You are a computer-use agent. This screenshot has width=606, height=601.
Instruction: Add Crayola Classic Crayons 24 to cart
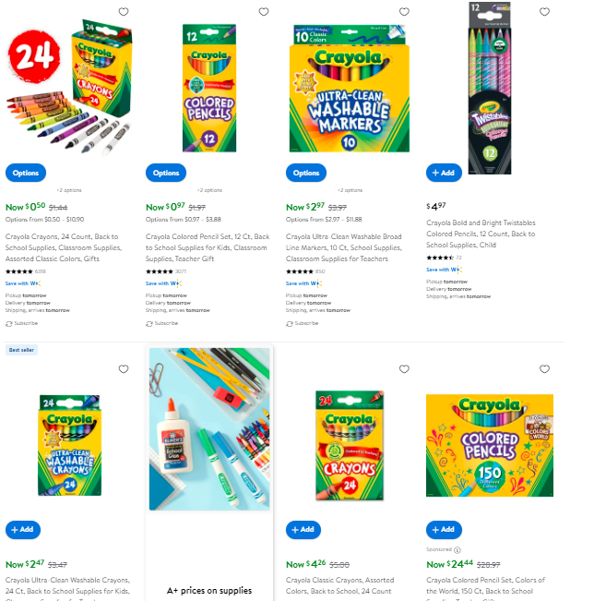303,530
